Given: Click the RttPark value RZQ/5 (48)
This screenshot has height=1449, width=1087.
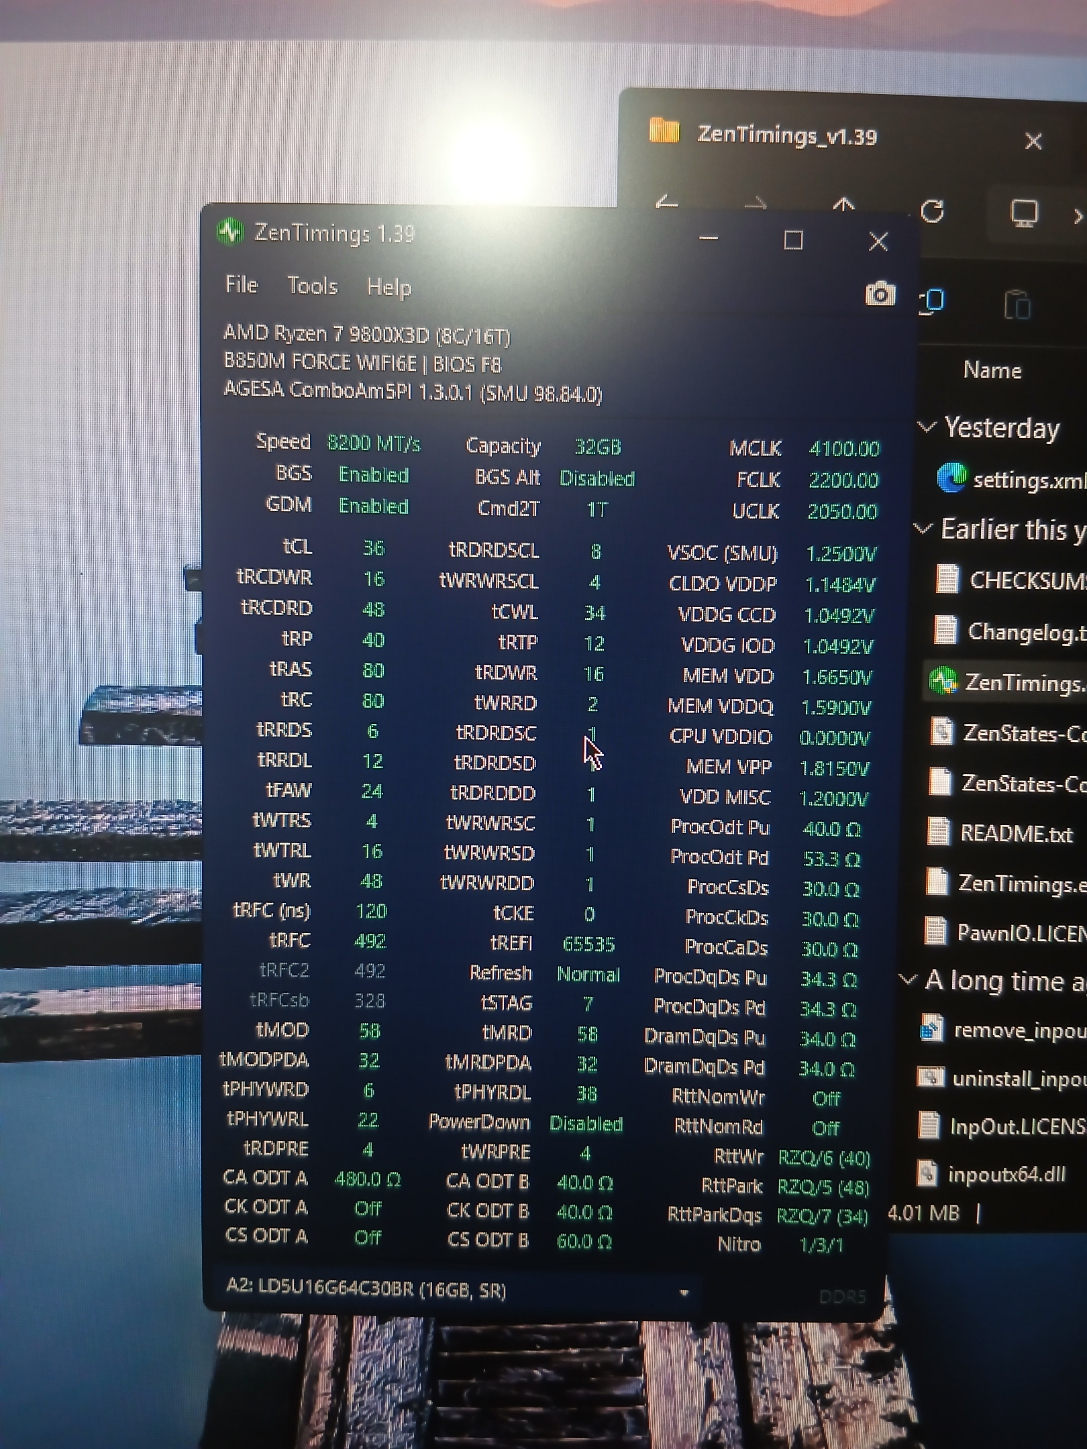Looking at the screenshot, I should click(823, 1187).
